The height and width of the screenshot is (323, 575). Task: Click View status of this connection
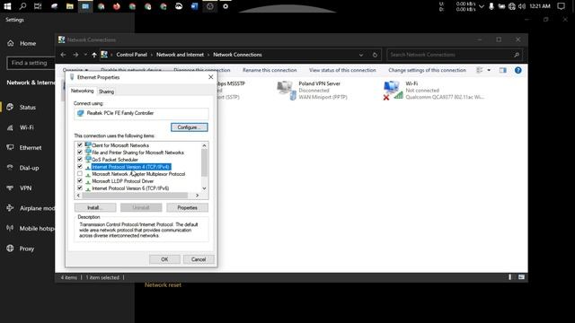click(x=342, y=70)
